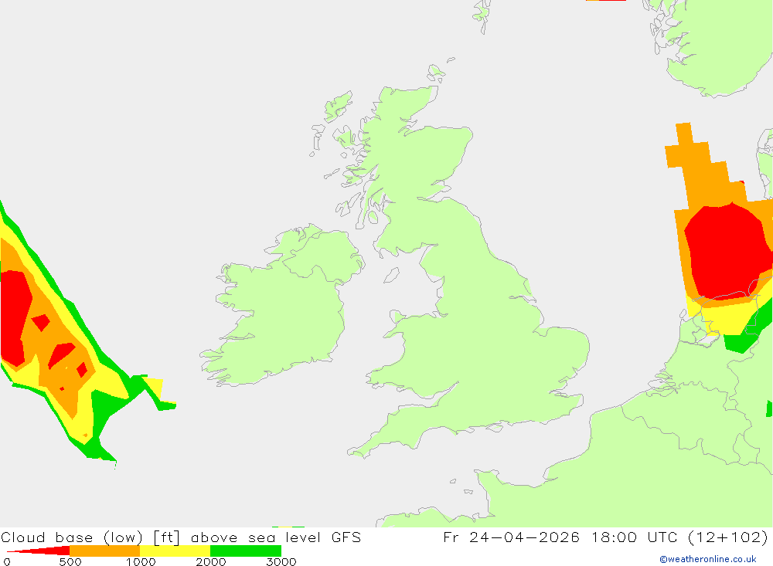Click the map title 'Cloud base (low) [ft] above sea level GFS'

coord(181,537)
